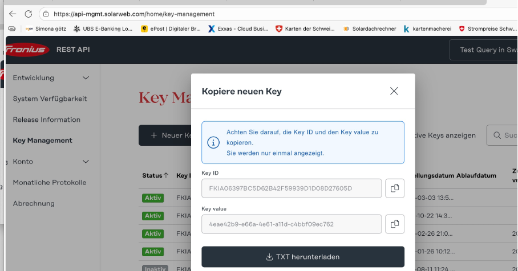
Task: Open the ePost Digitaler Briefkasten bookmark
Action: (x=172, y=28)
